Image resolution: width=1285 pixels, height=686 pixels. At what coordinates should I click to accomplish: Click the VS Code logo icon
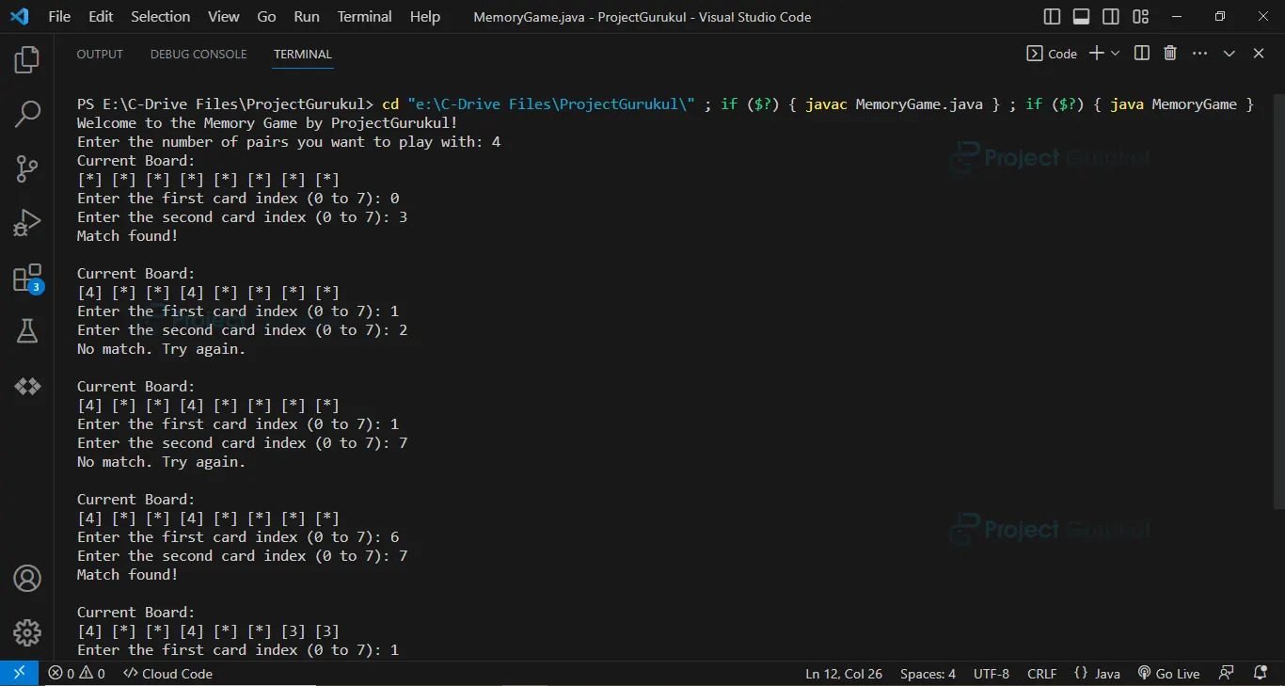point(19,17)
